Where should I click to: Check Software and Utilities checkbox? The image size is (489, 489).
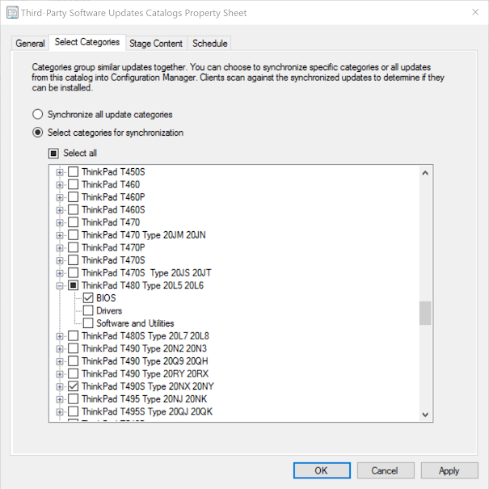point(88,323)
